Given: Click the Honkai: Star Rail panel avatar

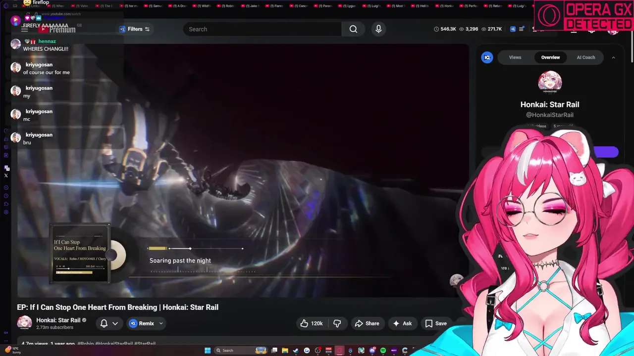Looking at the screenshot, I should click(550, 82).
